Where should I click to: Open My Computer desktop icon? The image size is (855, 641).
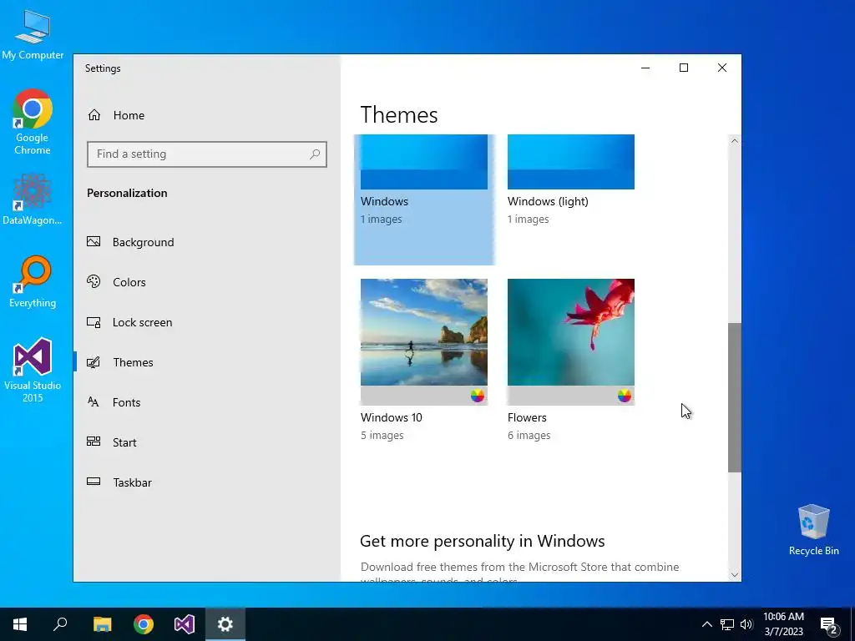33,34
